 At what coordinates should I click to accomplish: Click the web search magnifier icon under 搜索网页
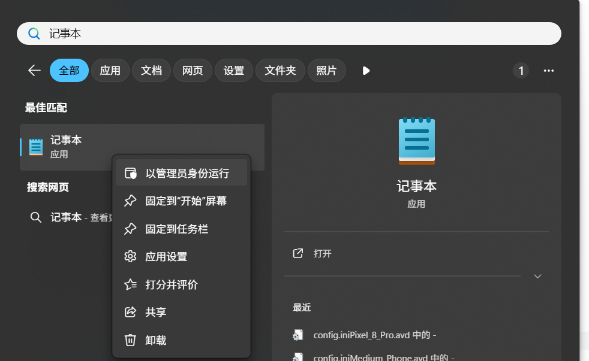(x=35, y=217)
